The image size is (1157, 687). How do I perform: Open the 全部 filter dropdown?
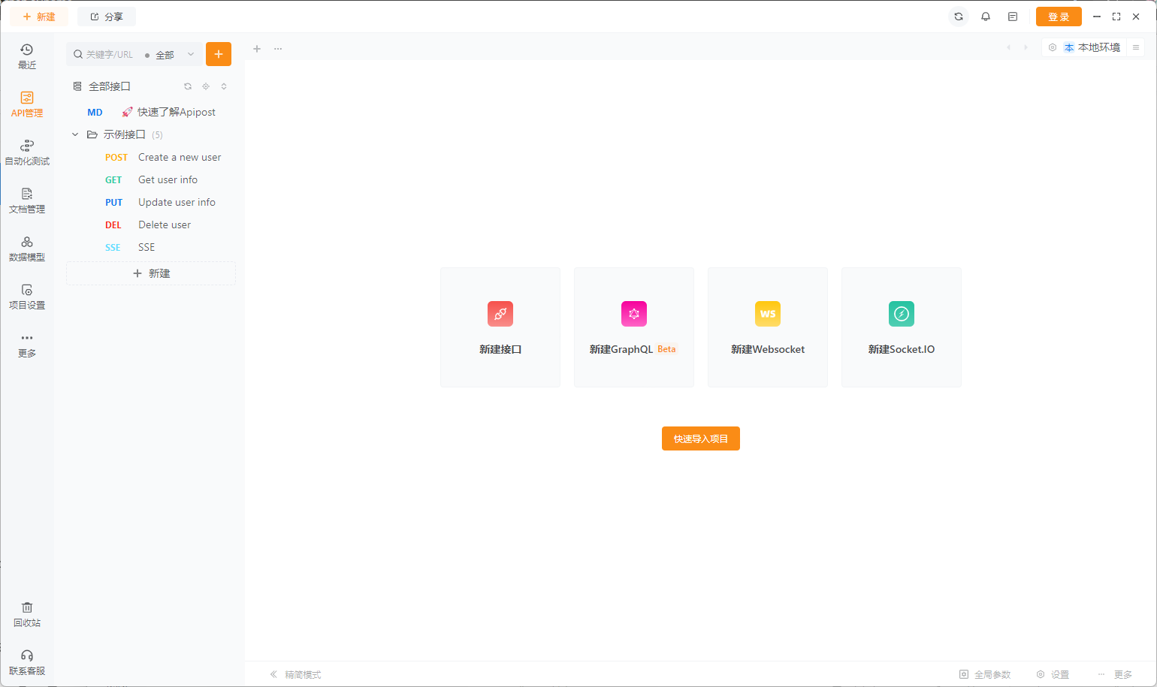(x=171, y=53)
